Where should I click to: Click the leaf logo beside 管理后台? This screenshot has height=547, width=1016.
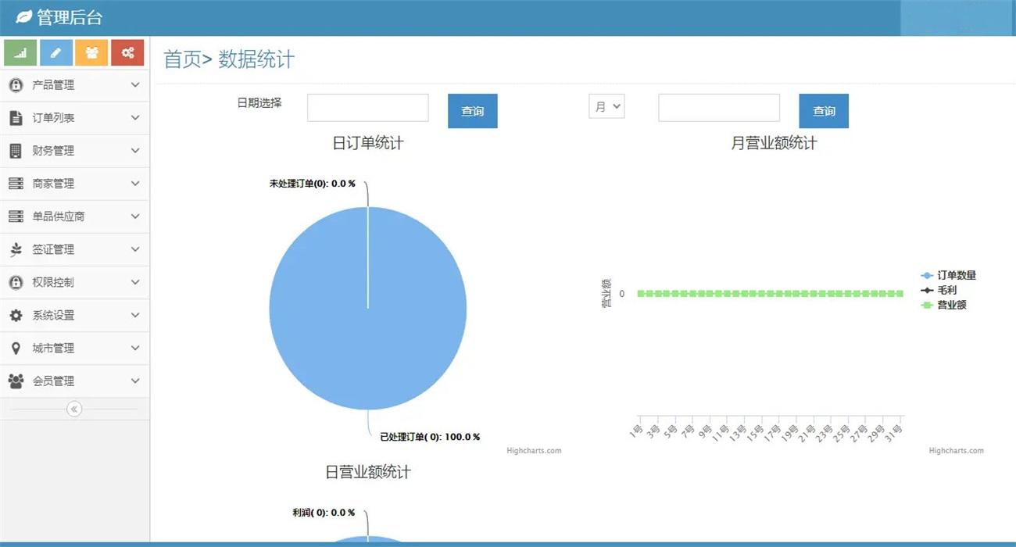point(24,17)
